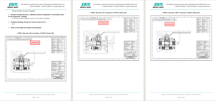The height and width of the screenshot is (101, 216).
Task: Click the www.dervosvalve.com link on page 5
Action: (131, 6)
